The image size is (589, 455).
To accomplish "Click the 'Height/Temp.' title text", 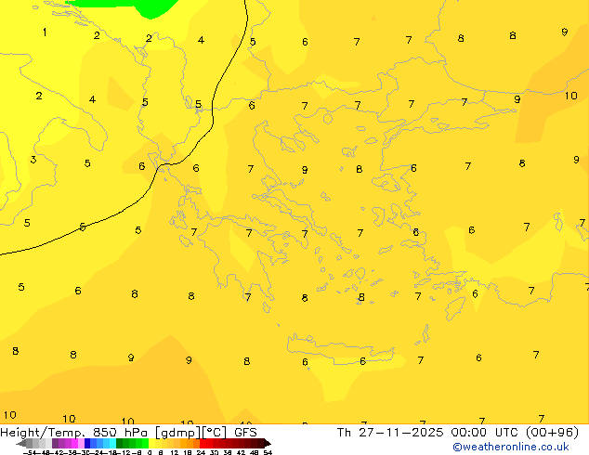I will (x=42, y=433).
